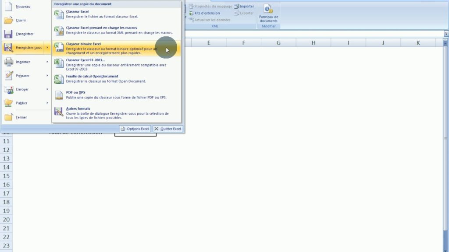449x252 pixels.
Task: Click the Préparer icon
Action: [8, 75]
